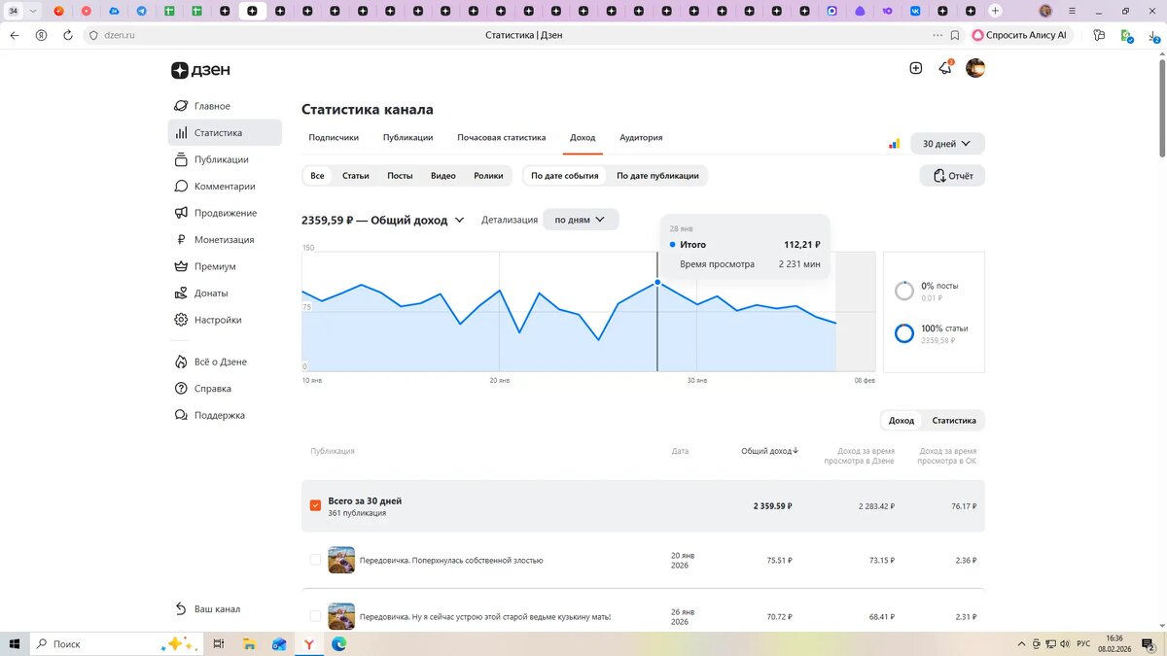This screenshot has width=1167, height=656.
Task: Filter by Статьи
Action: 355,176
